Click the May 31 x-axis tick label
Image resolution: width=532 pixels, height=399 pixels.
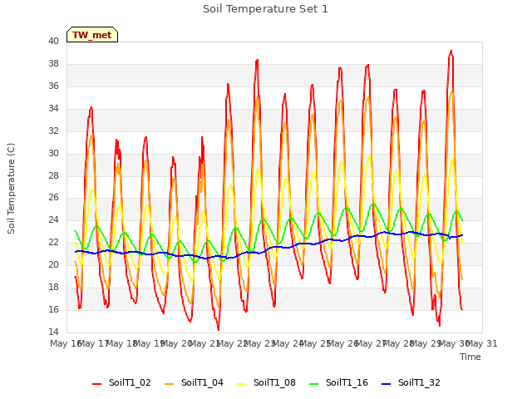click(482, 343)
